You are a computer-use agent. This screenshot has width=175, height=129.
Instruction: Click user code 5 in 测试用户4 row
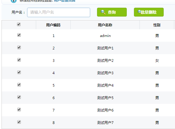[x=54, y=86]
